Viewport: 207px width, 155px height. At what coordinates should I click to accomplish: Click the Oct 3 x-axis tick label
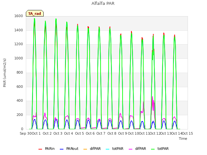58,133
